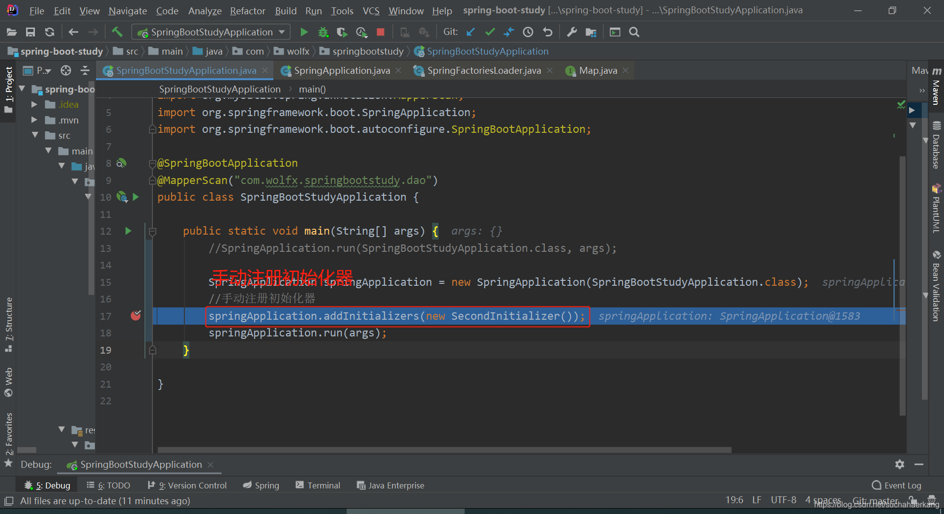The height and width of the screenshot is (514, 944).
Task: Toggle the Favorites tool window button
Action: tap(8, 440)
